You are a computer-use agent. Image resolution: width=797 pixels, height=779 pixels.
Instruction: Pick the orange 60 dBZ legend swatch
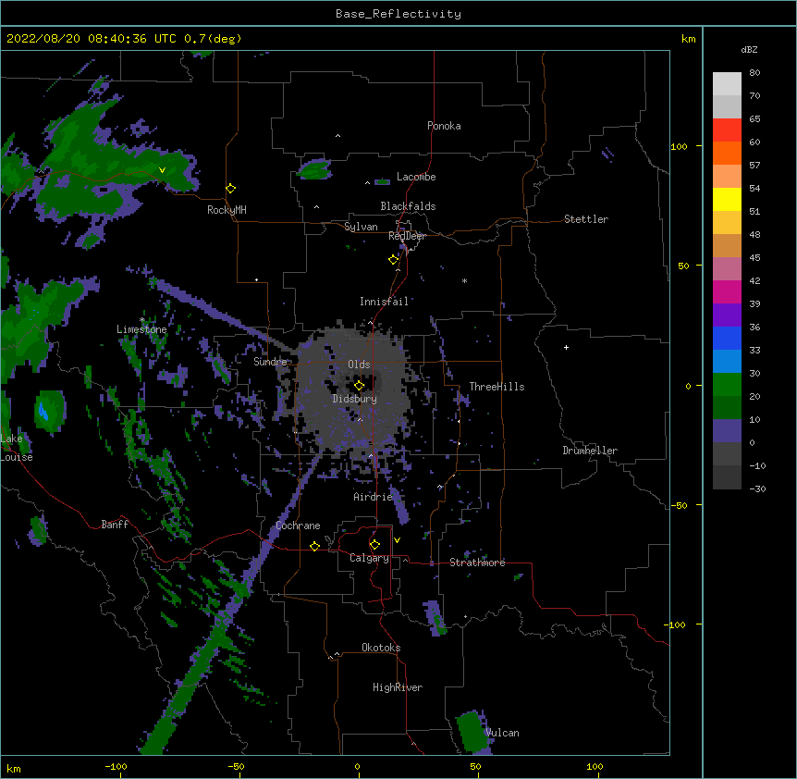[x=727, y=153]
